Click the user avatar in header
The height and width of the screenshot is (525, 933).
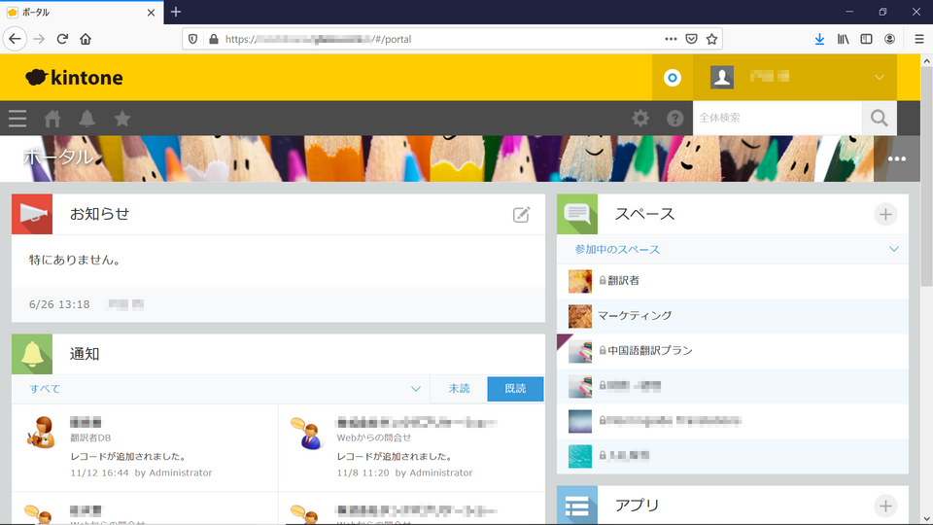click(x=722, y=78)
